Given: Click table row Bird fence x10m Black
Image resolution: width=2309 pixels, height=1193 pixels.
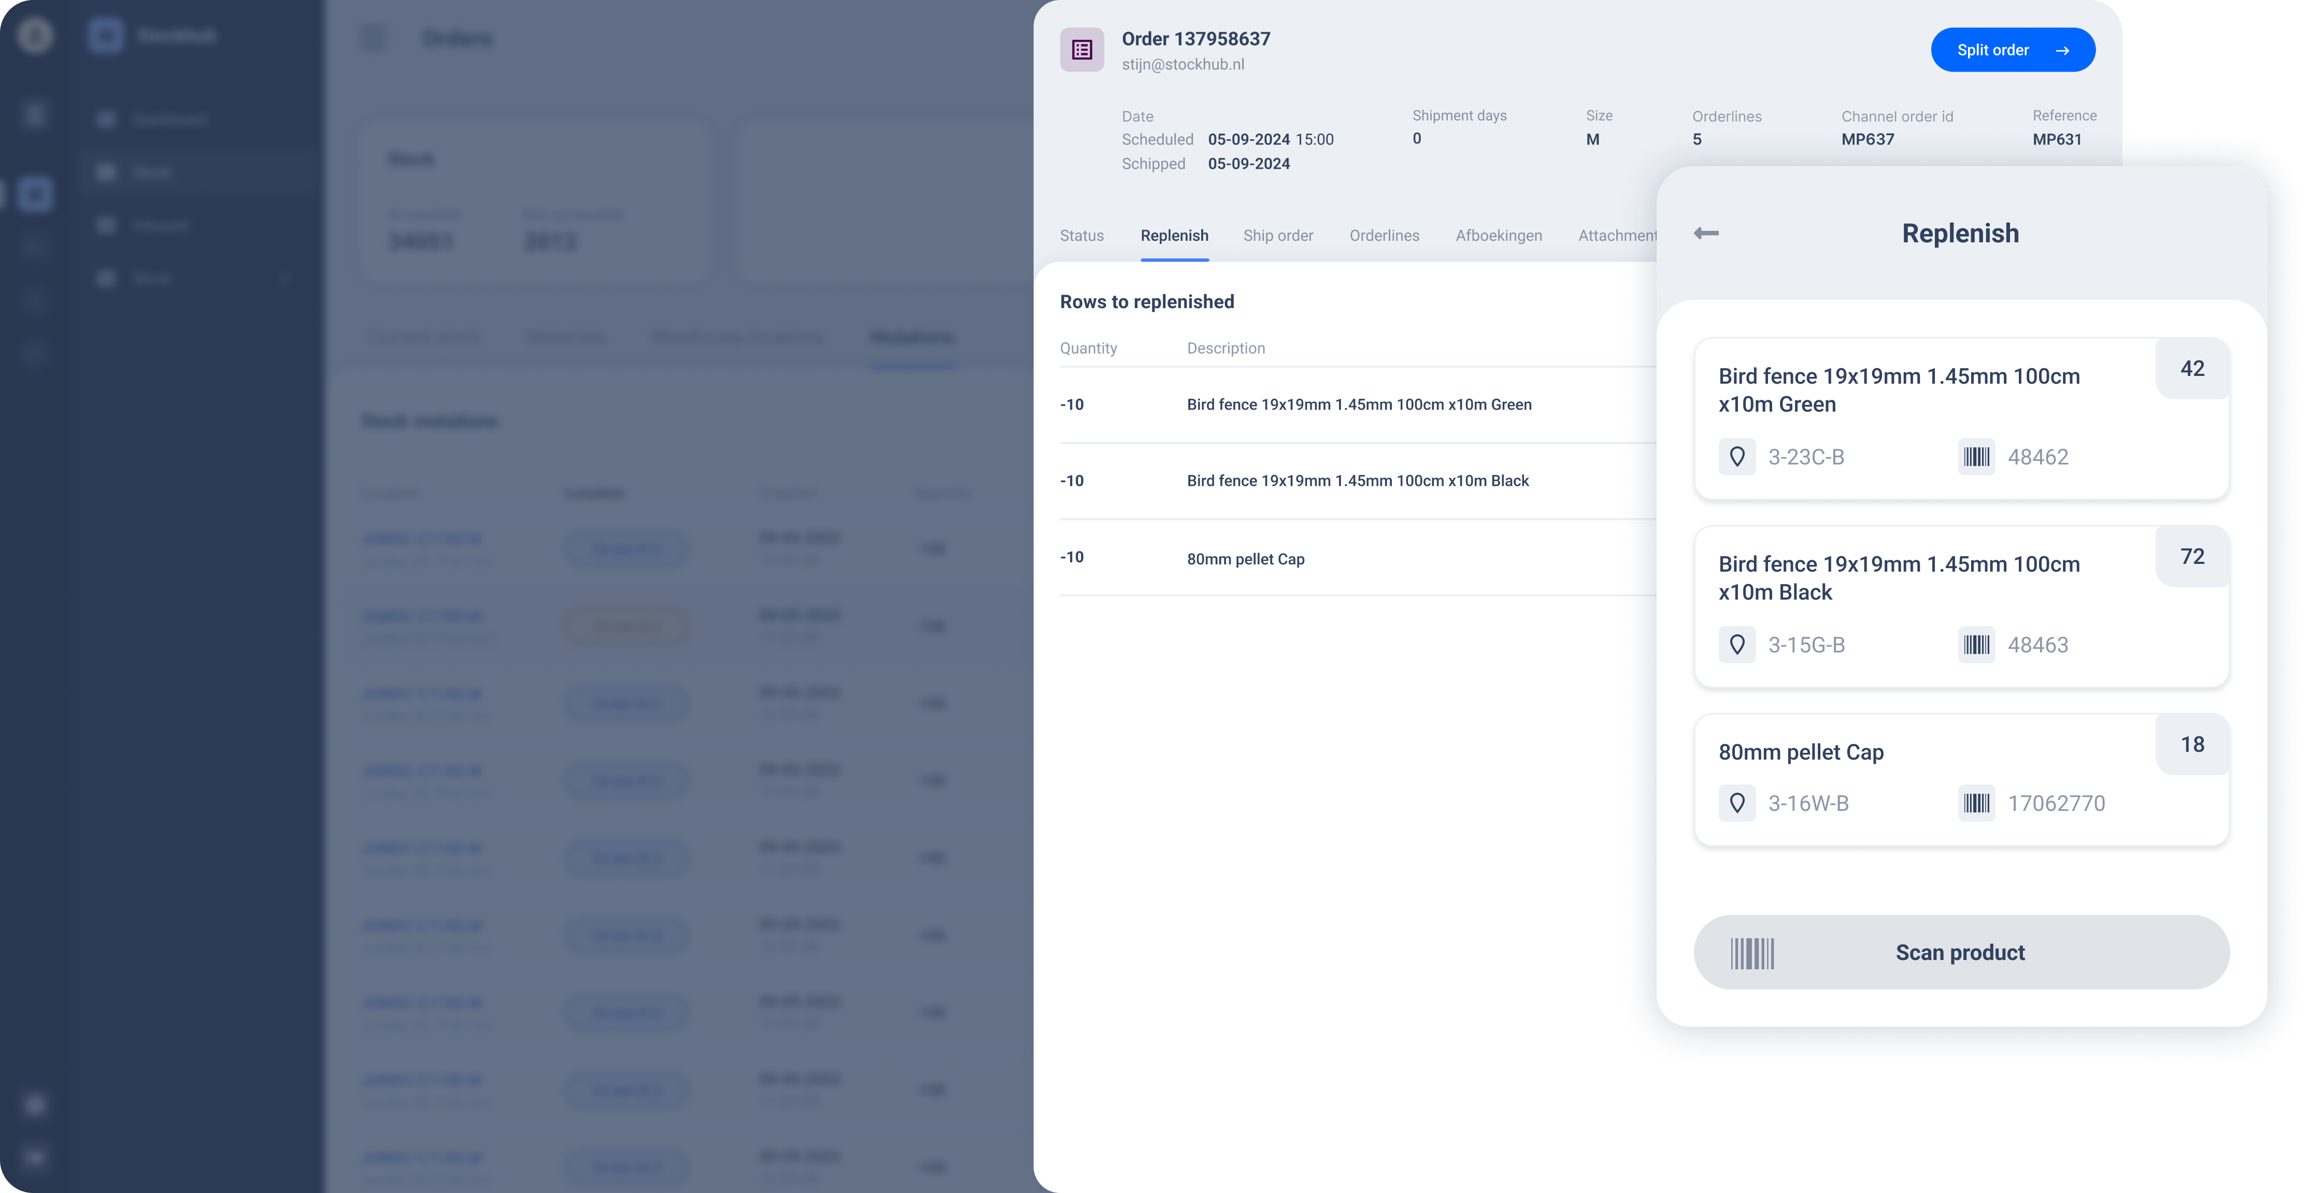Looking at the screenshot, I should pyautogui.click(x=1357, y=481).
